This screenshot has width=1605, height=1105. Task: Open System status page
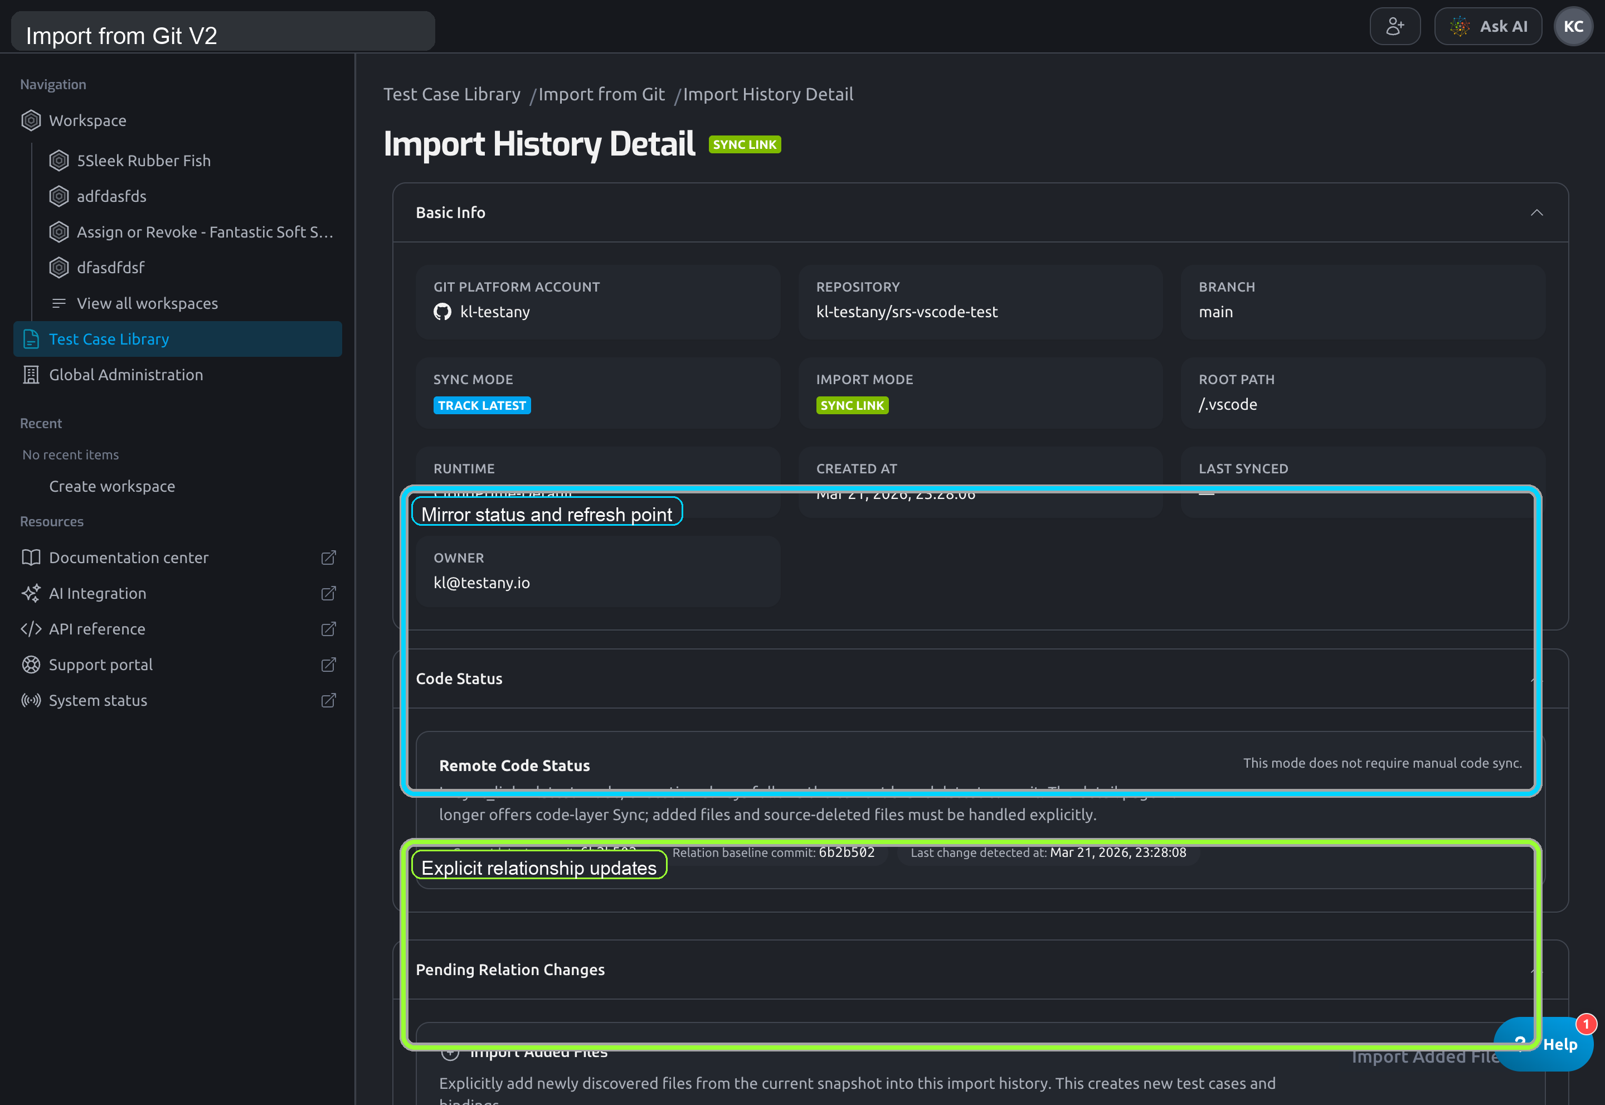click(98, 700)
